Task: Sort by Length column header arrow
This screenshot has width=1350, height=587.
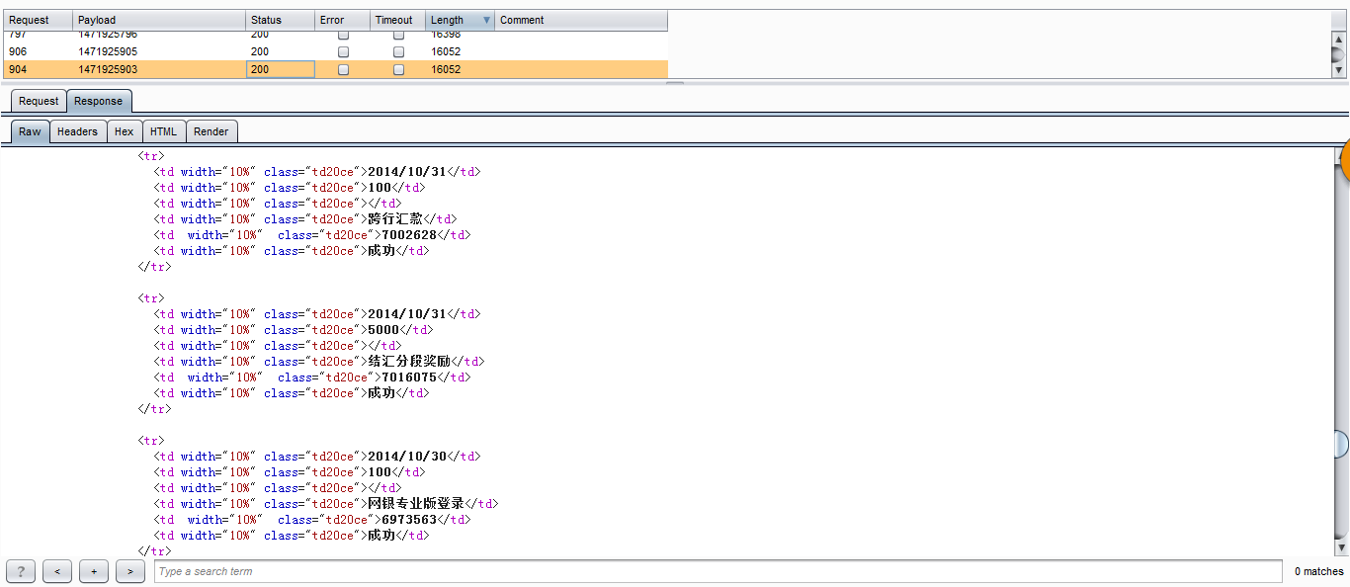Action: 486,20
